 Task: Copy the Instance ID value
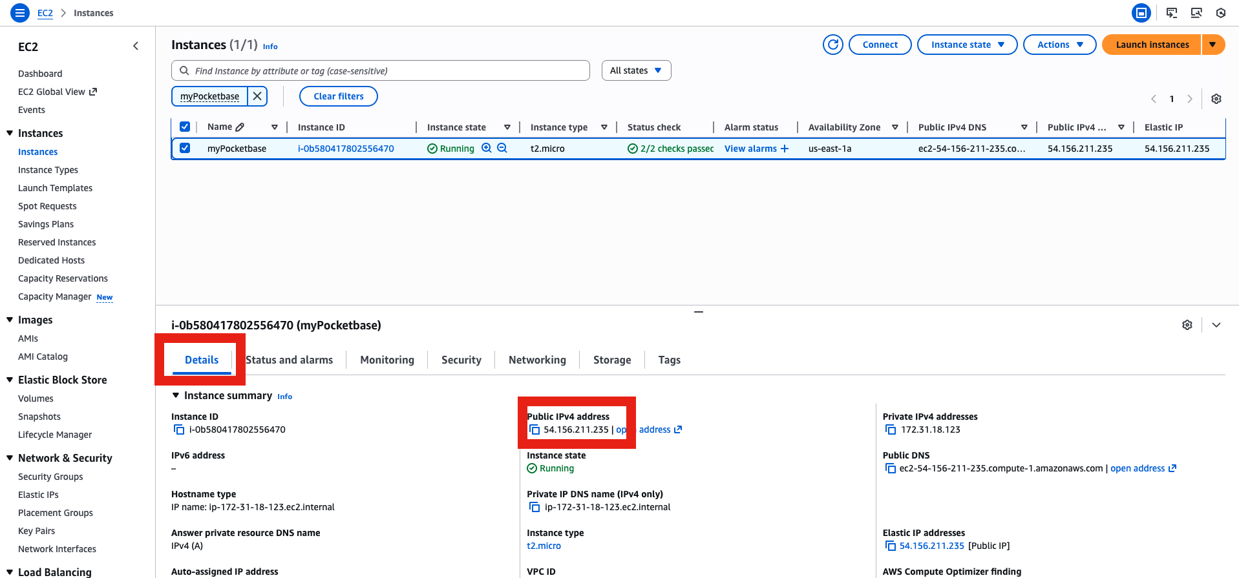179,429
